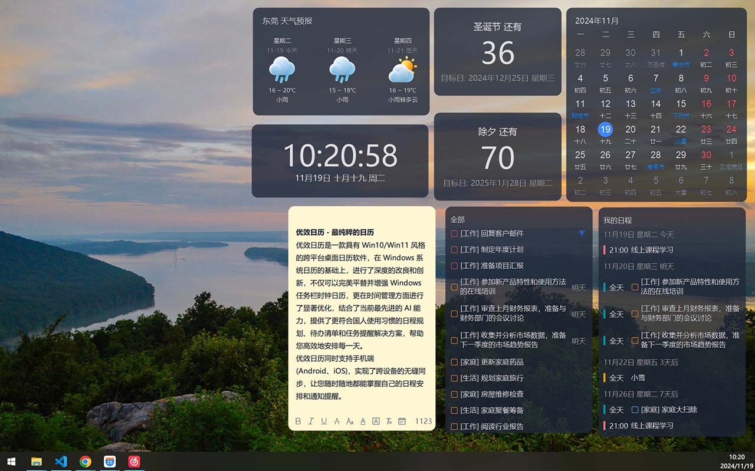Open the 全部 list filter in the todo widget
Screen dimensions: 755x471
point(457,220)
